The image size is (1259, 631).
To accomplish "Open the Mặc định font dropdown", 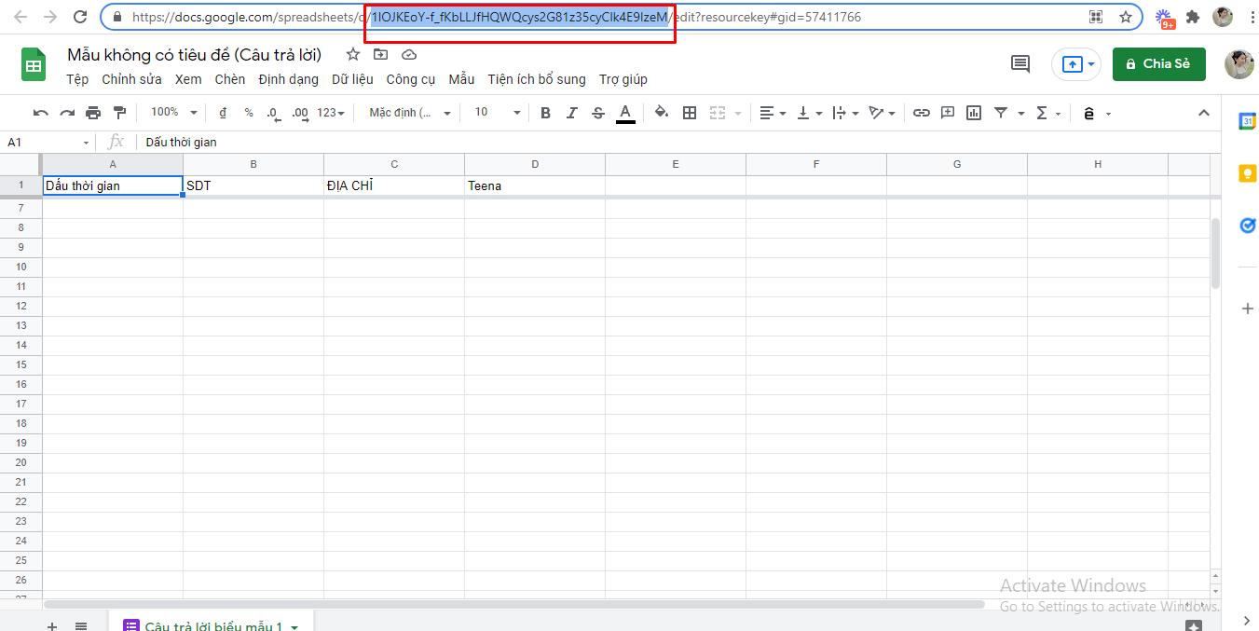I will click(x=409, y=113).
